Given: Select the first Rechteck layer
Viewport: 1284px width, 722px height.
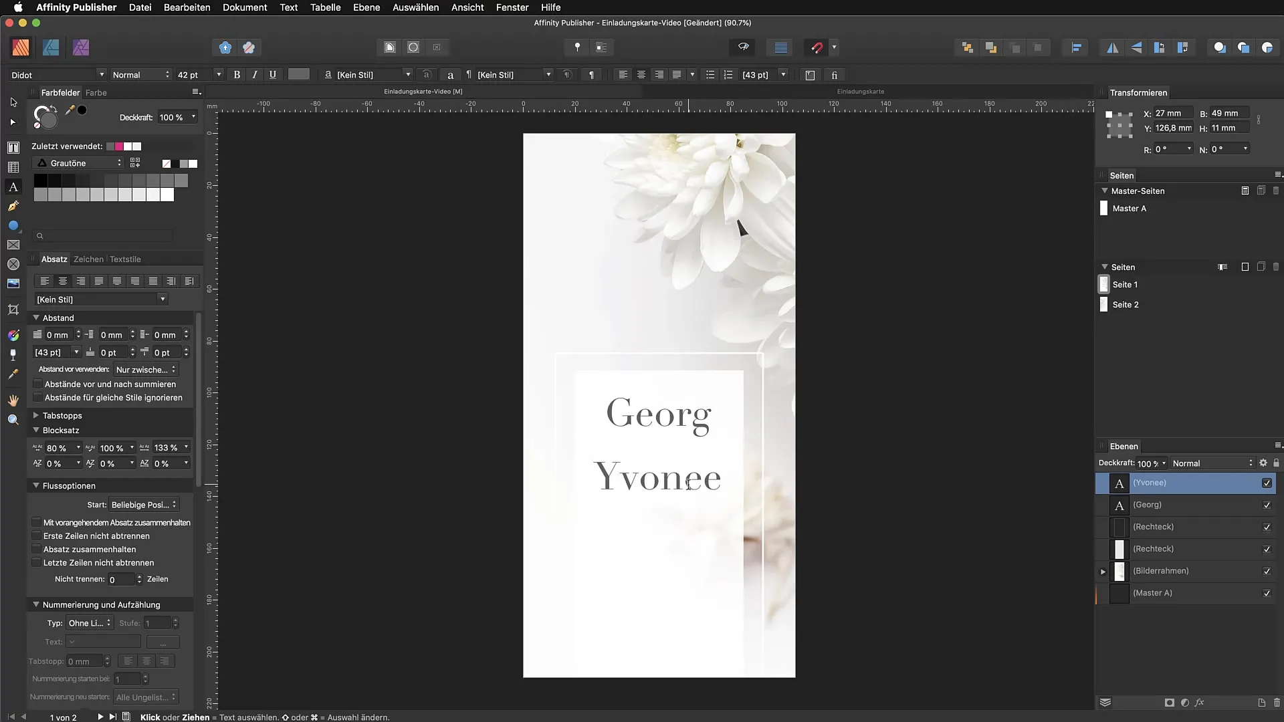Looking at the screenshot, I should [x=1186, y=527].
